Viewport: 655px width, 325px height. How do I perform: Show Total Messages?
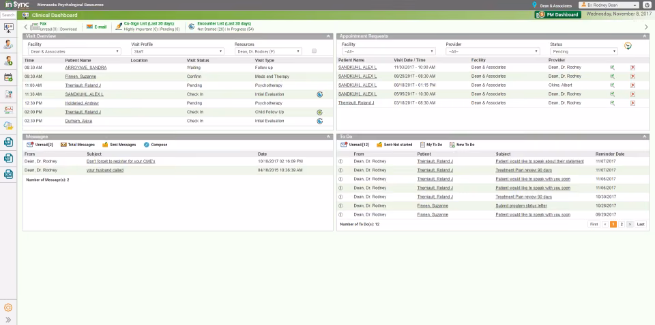[78, 145]
